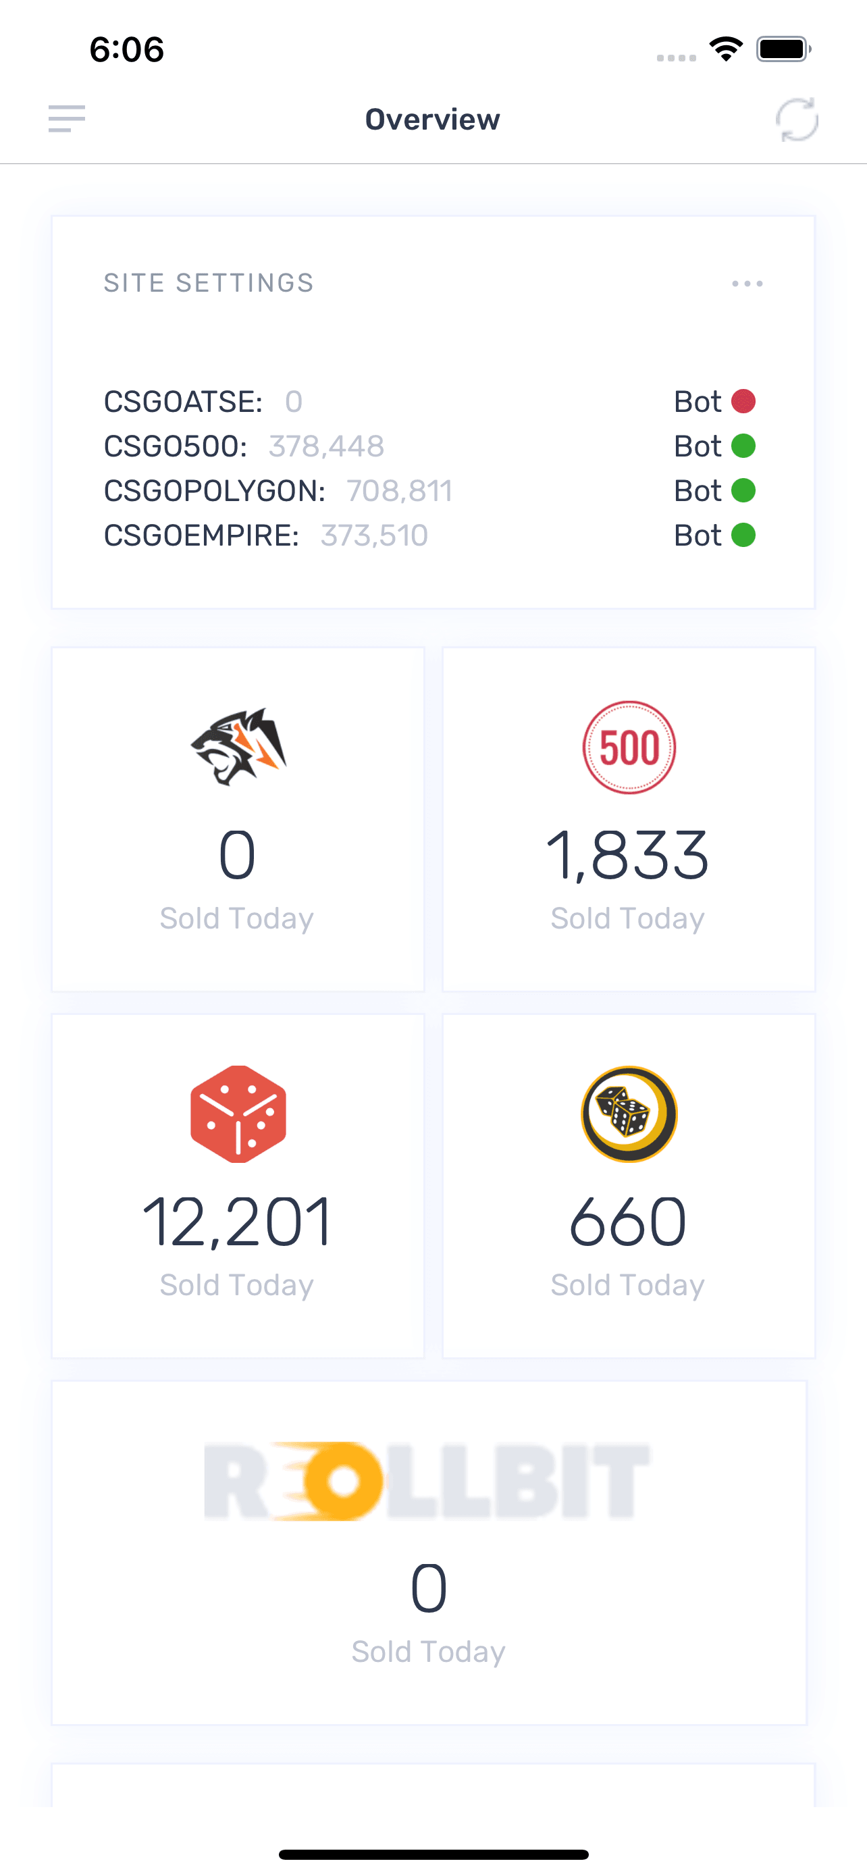
Task: Open the hamburger menu icon
Action: (67, 119)
